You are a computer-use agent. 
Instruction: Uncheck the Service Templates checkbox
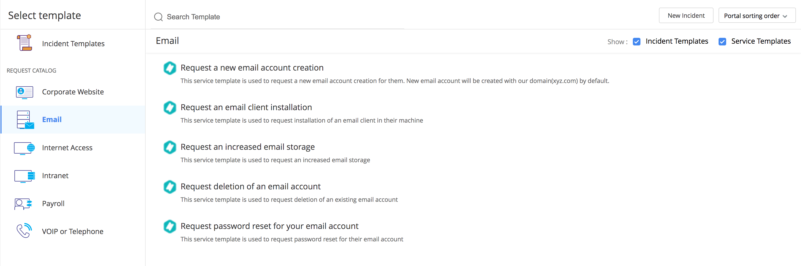coord(722,42)
